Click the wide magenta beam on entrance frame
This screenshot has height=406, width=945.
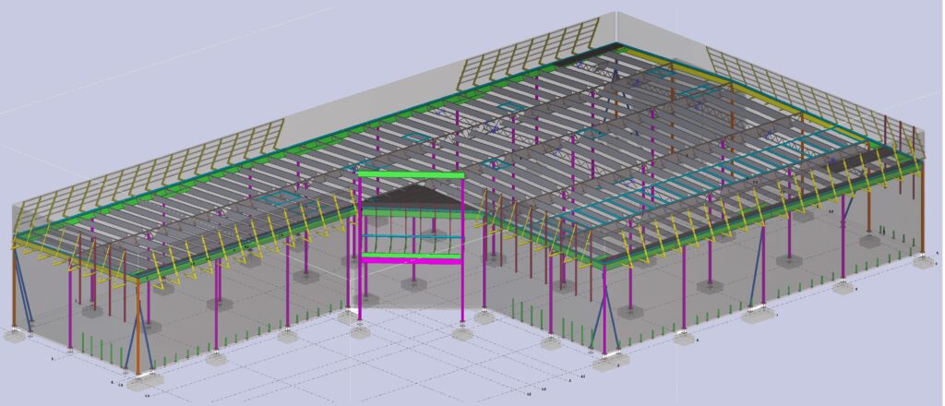411,261
